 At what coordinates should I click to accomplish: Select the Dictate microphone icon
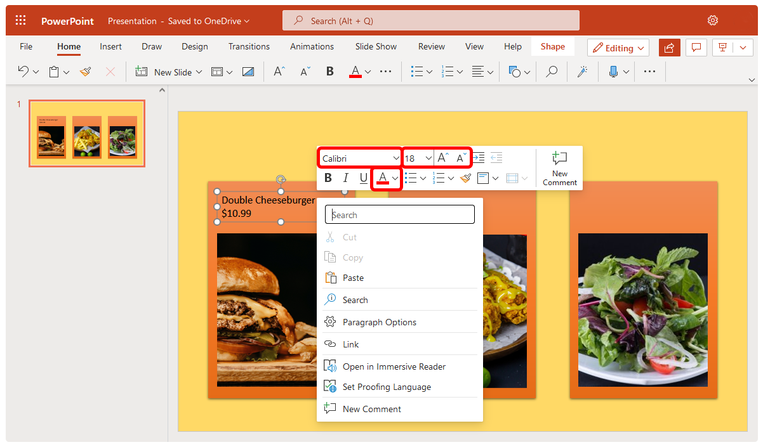coord(613,72)
